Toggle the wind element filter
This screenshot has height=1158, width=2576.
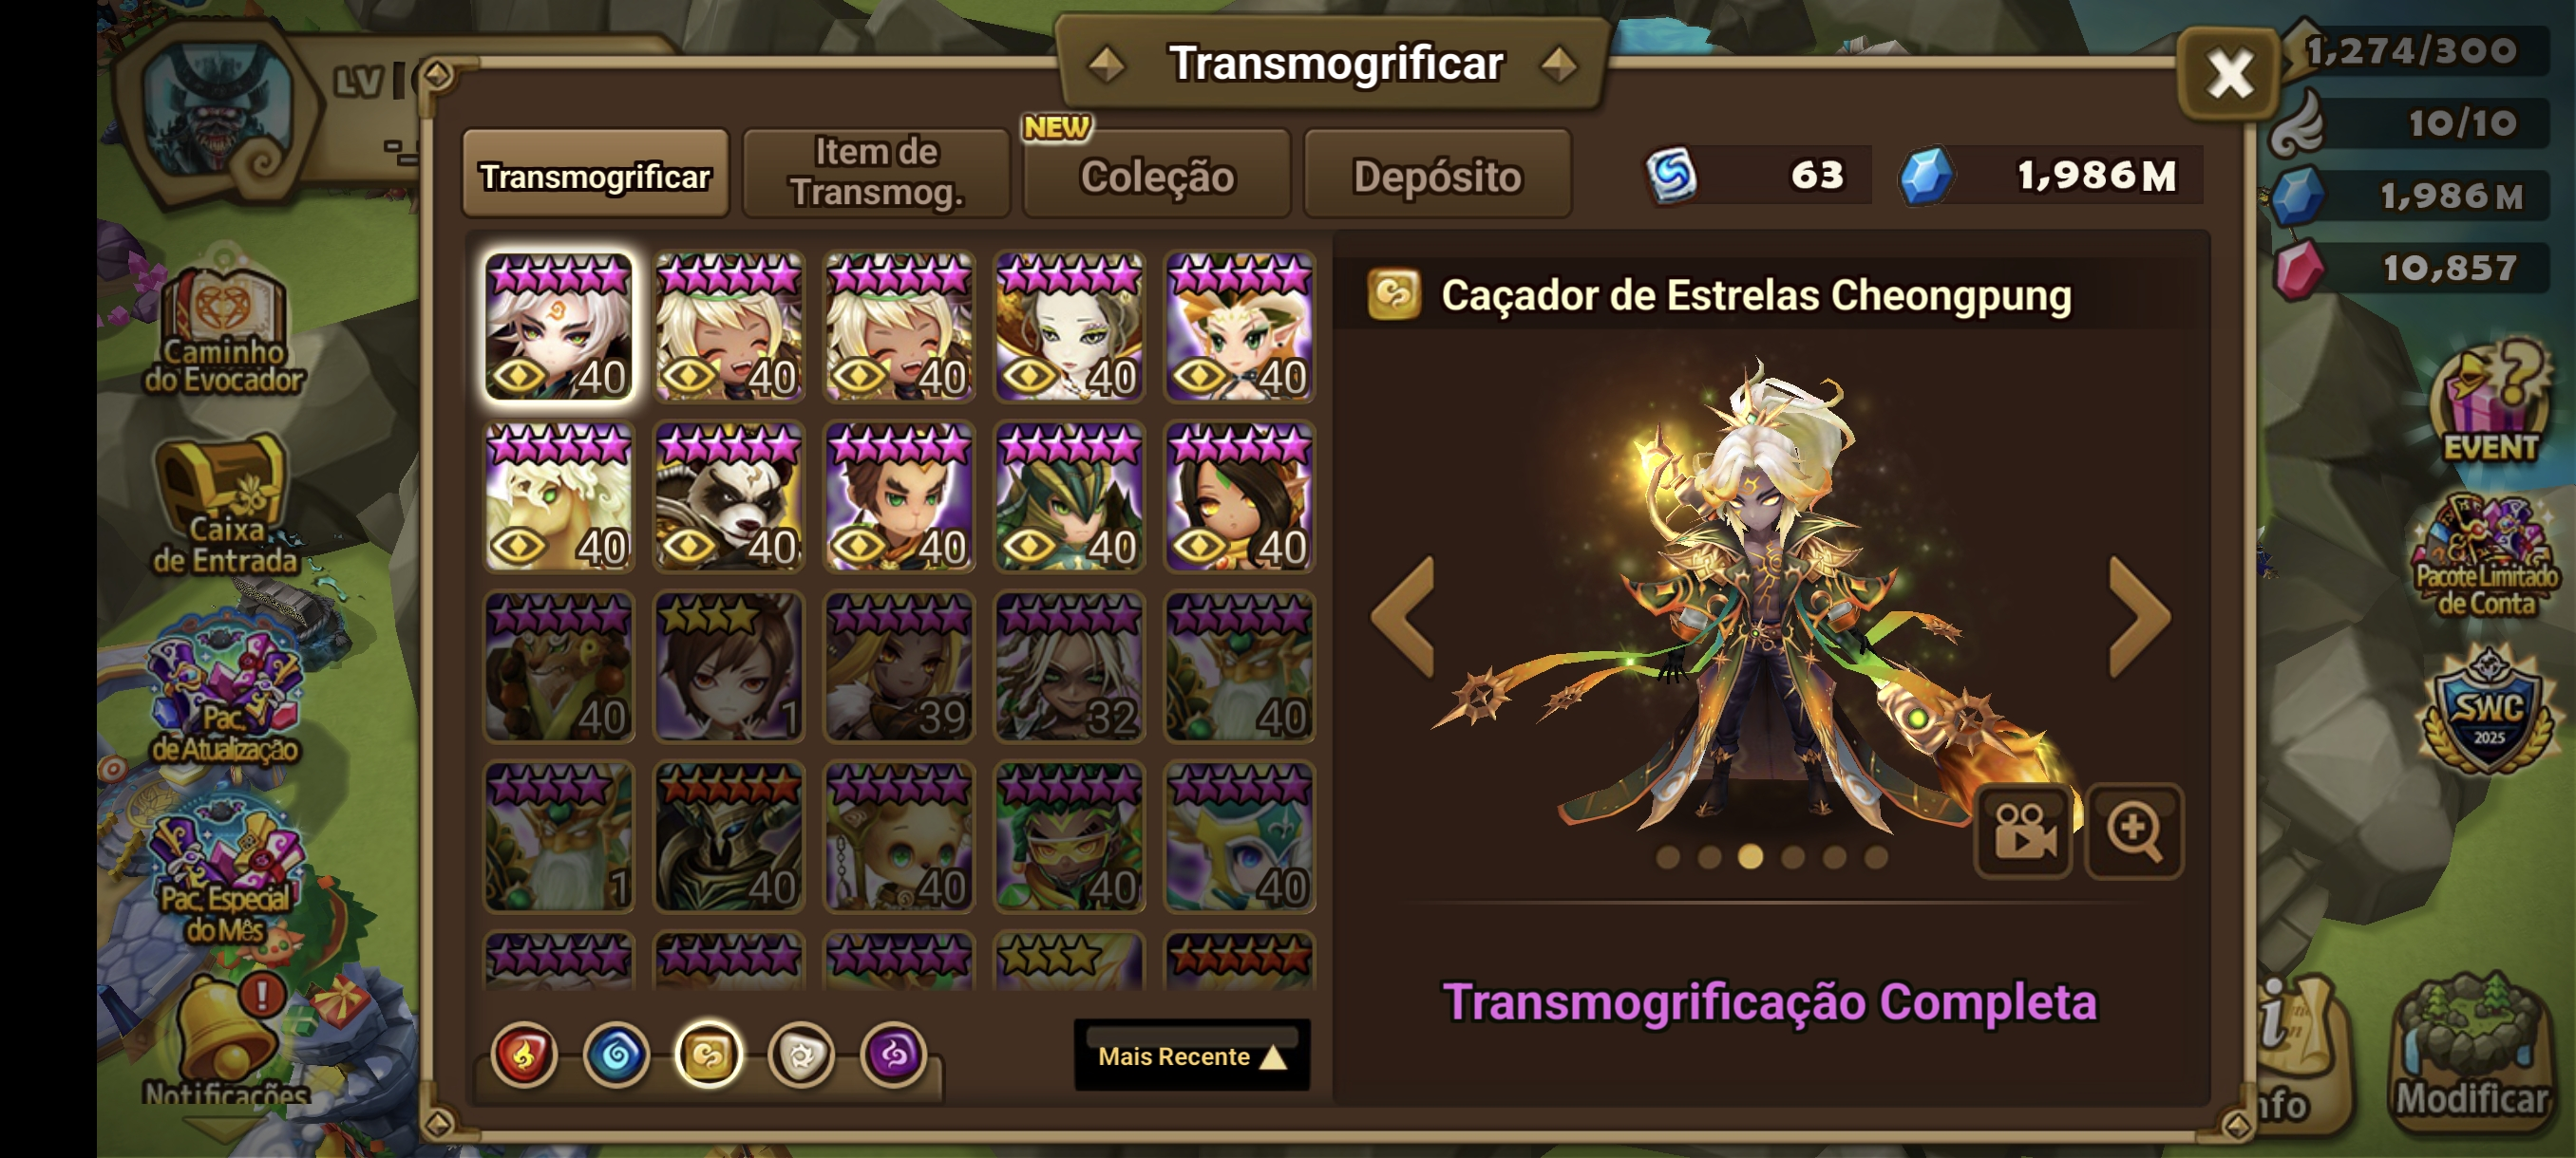709,1055
